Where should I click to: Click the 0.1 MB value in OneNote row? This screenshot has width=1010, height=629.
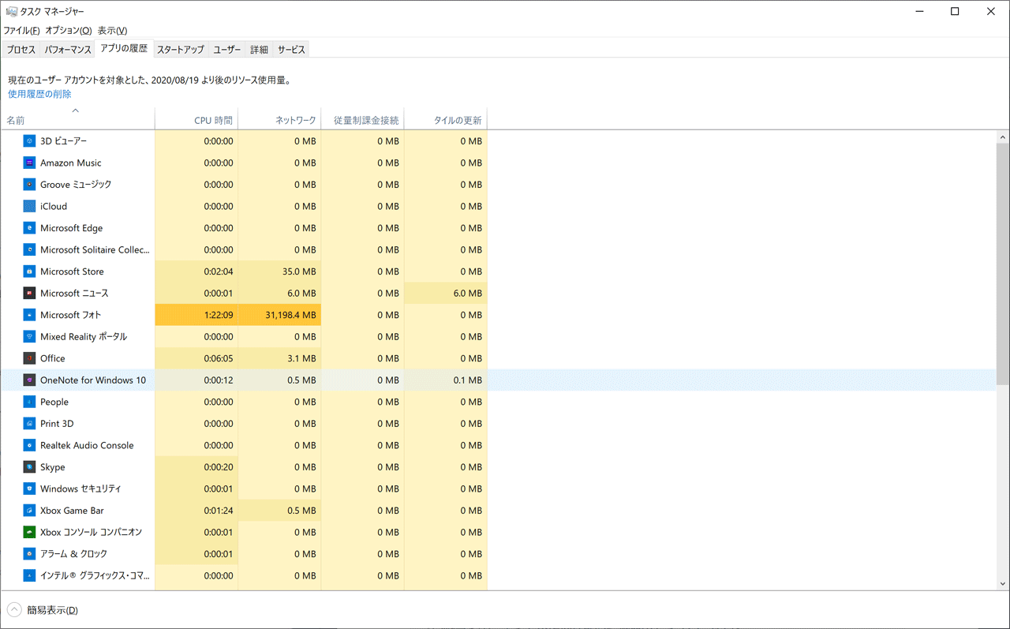pyautogui.click(x=467, y=380)
